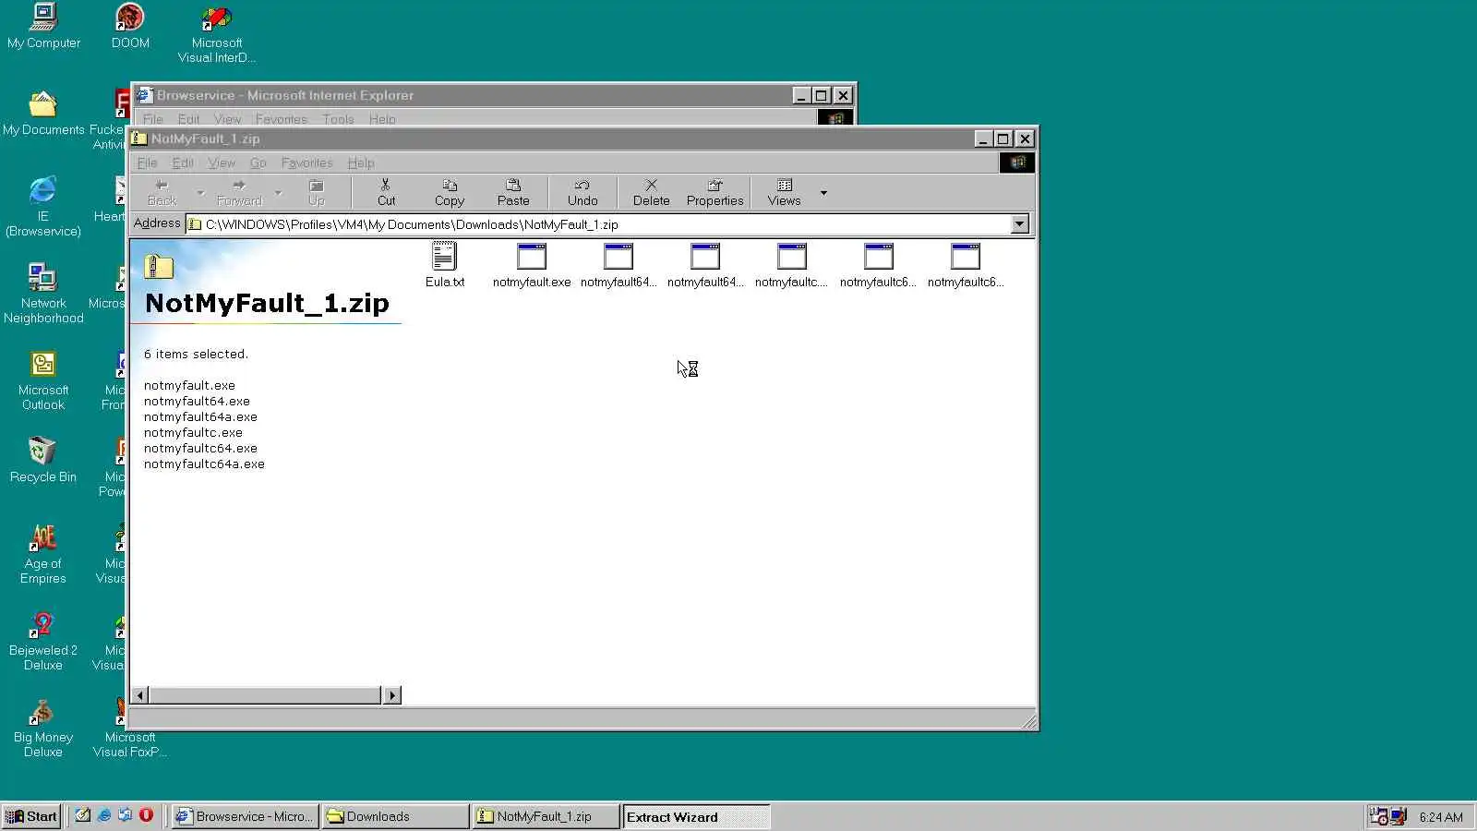This screenshot has width=1477, height=831.
Task: Click the Forward toolbar button
Action: tap(239, 192)
